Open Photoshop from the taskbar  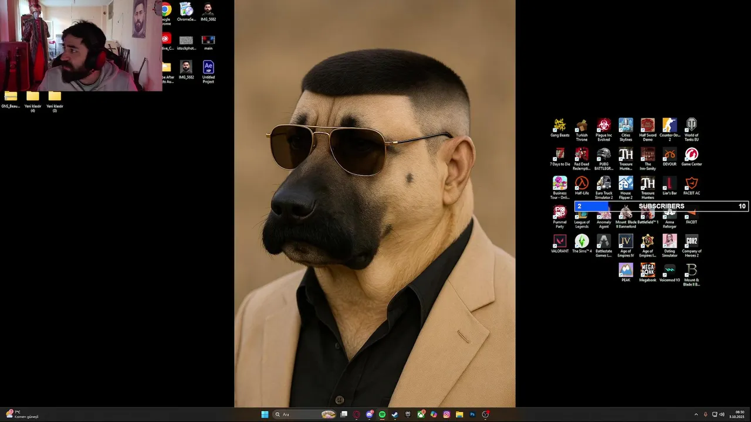click(x=472, y=414)
